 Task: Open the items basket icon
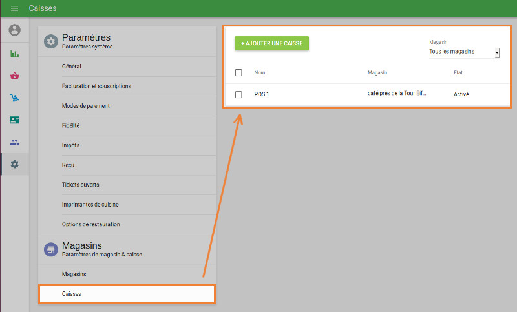click(14, 76)
